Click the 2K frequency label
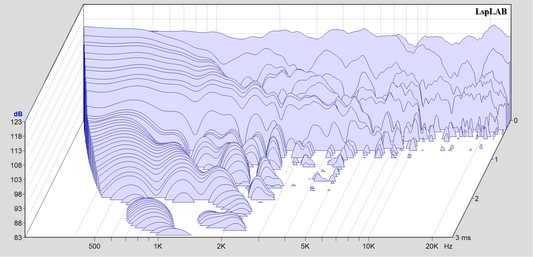The height and width of the screenshot is (257, 533). click(221, 246)
